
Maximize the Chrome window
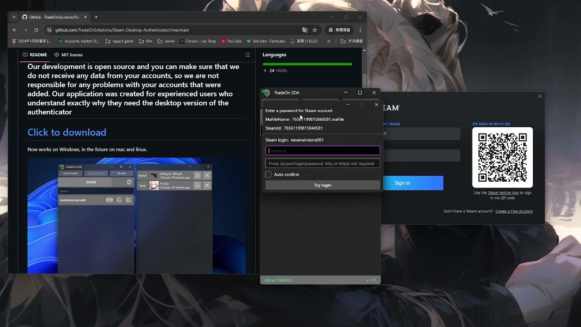(346, 17)
